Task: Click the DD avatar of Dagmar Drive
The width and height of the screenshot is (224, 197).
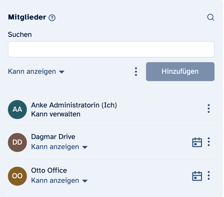Action: click(17, 142)
